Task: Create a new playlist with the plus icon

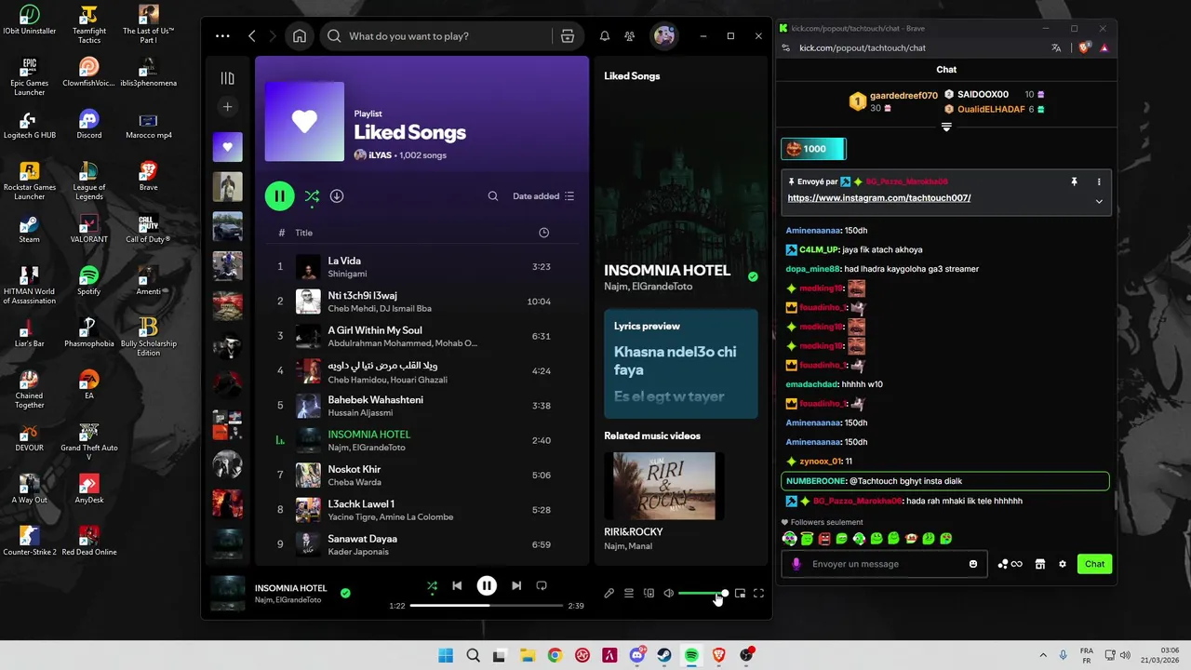Action: tap(227, 107)
